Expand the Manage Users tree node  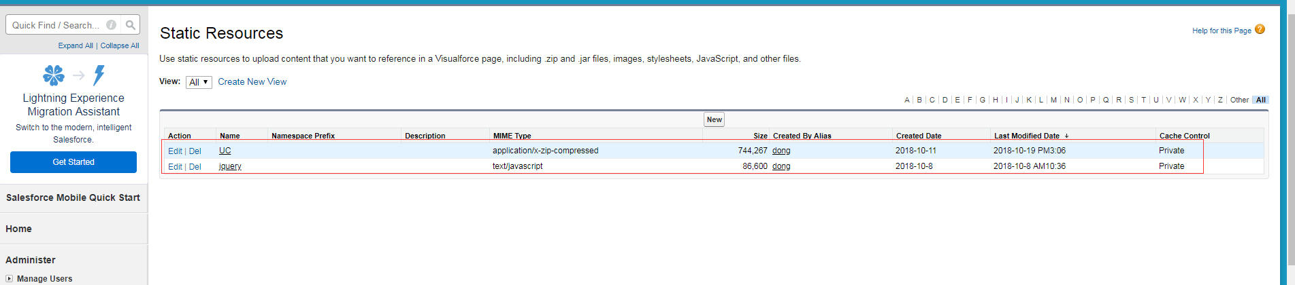tap(9, 278)
